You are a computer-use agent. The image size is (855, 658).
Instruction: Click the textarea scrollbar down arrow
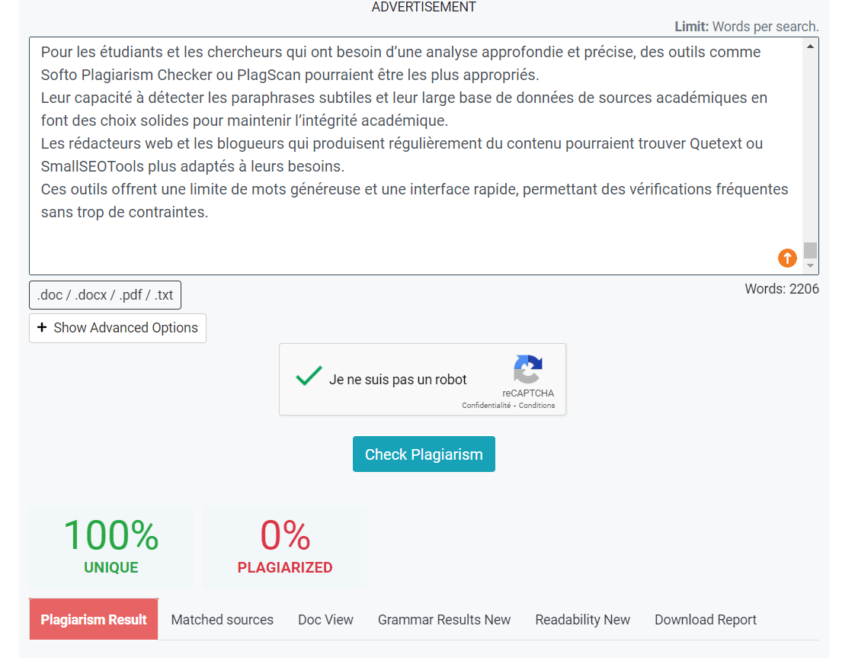click(x=810, y=265)
